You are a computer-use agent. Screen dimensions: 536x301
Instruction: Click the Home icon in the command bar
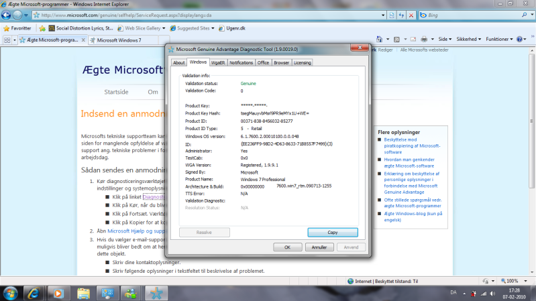click(380, 40)
